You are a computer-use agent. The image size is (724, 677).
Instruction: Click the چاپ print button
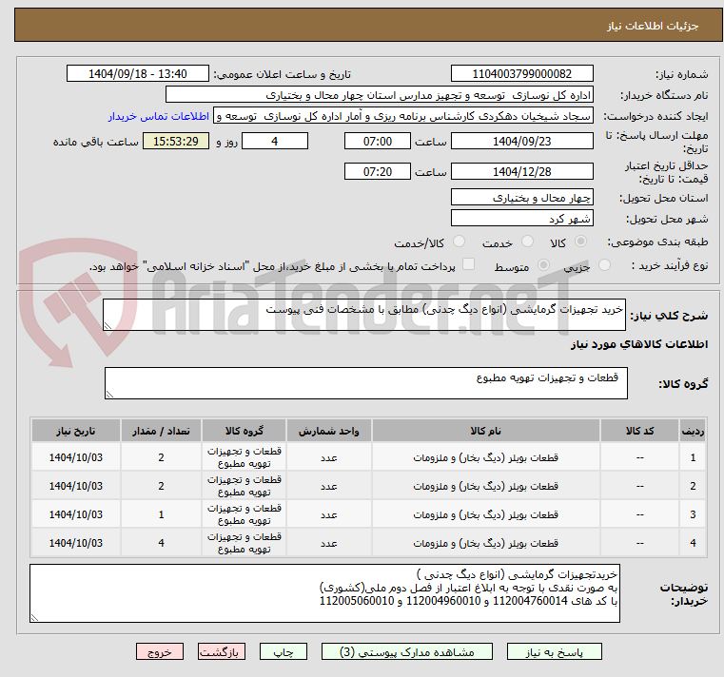coord(284,651)
